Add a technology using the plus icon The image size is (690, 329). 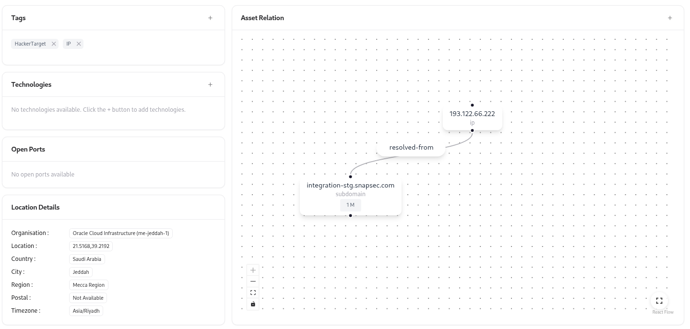click(210, 84)
